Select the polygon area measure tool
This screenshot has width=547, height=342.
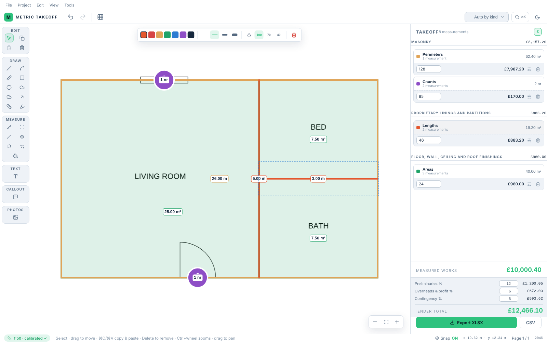[x=22, y=137]
